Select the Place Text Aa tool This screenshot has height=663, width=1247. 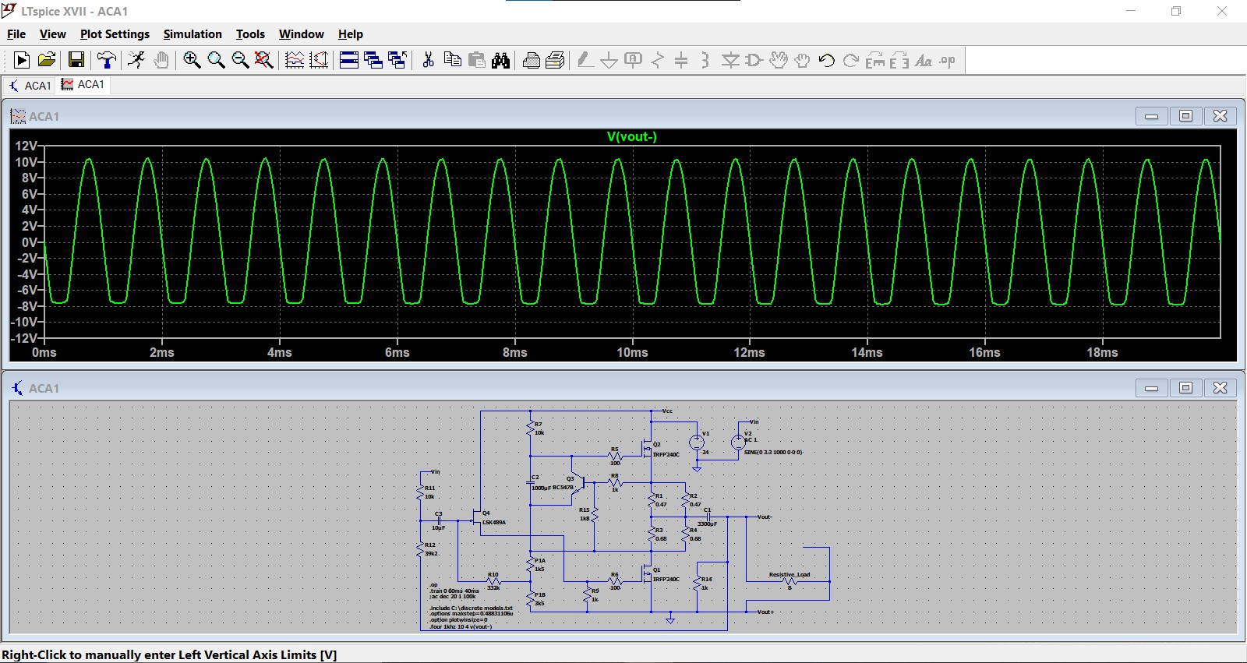click(x=924, y=60)
